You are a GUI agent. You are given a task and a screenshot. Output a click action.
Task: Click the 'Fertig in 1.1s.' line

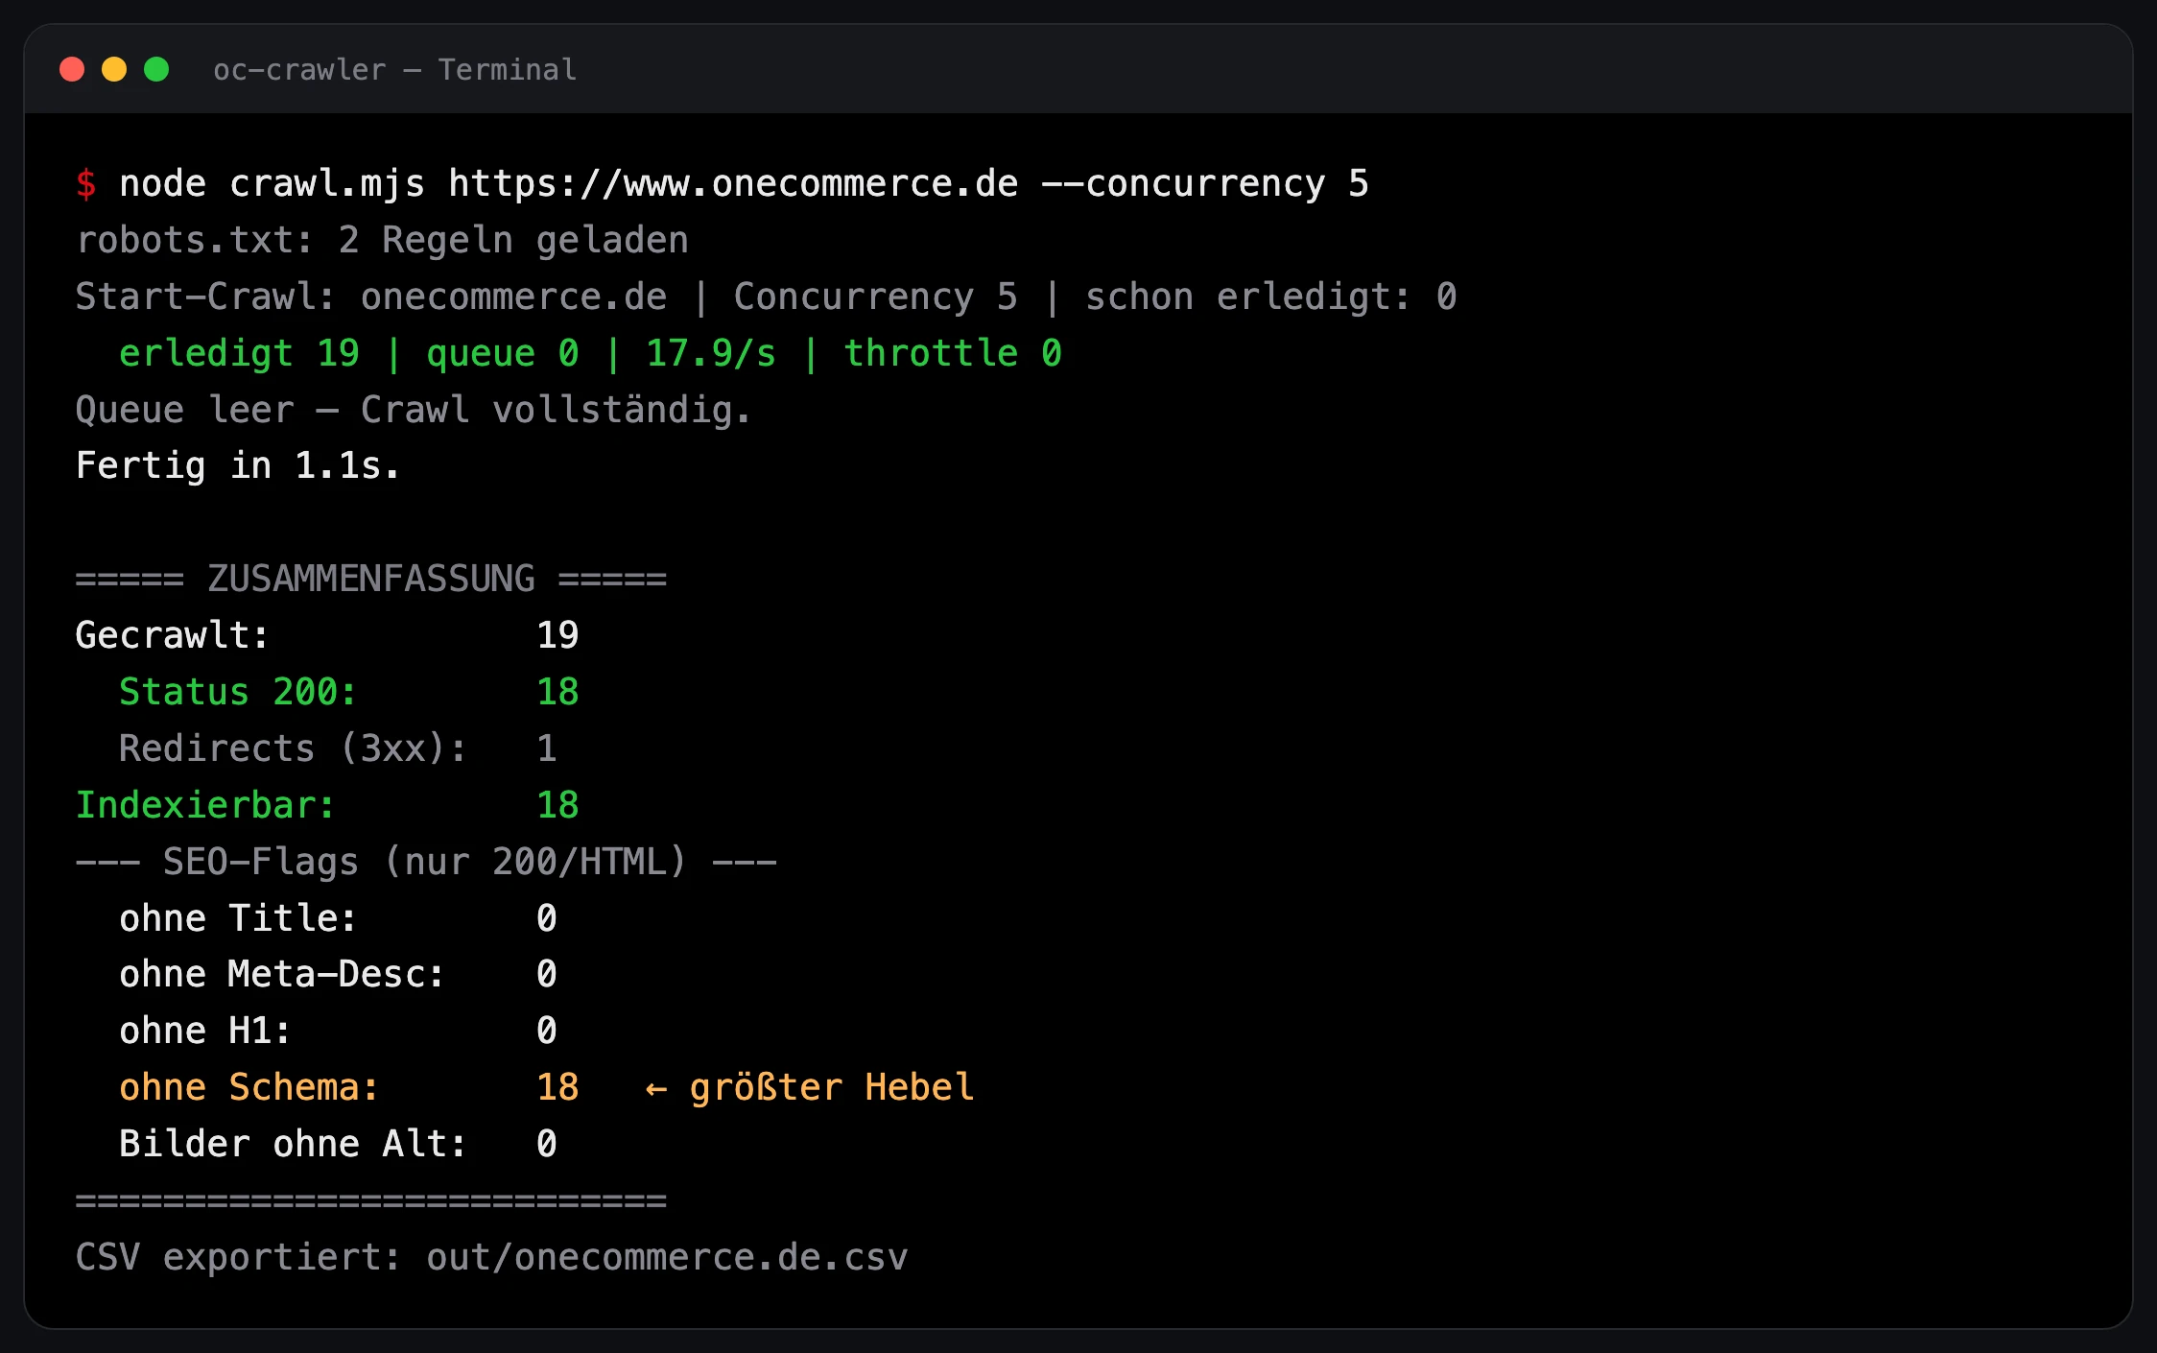[x=238, y=465]
